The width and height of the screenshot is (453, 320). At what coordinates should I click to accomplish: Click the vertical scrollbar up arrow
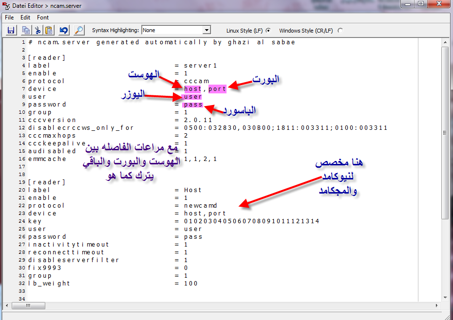pos(445,42)
